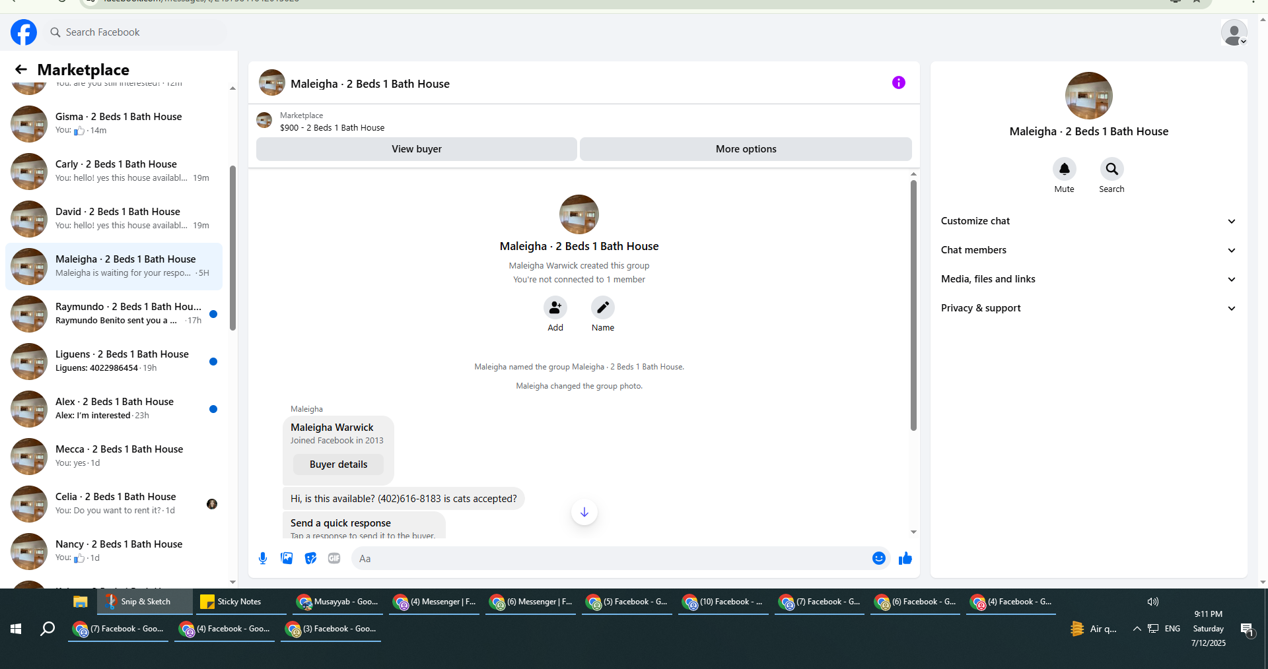Click the ENG language indicator

[x=1172, y=629]
